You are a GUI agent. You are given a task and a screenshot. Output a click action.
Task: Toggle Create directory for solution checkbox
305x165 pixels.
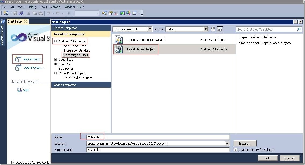click(235, 149)
